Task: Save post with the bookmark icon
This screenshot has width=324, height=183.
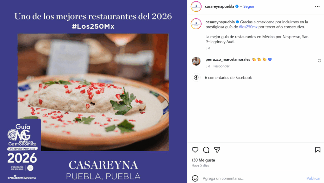Action: [x=318, y=150]
